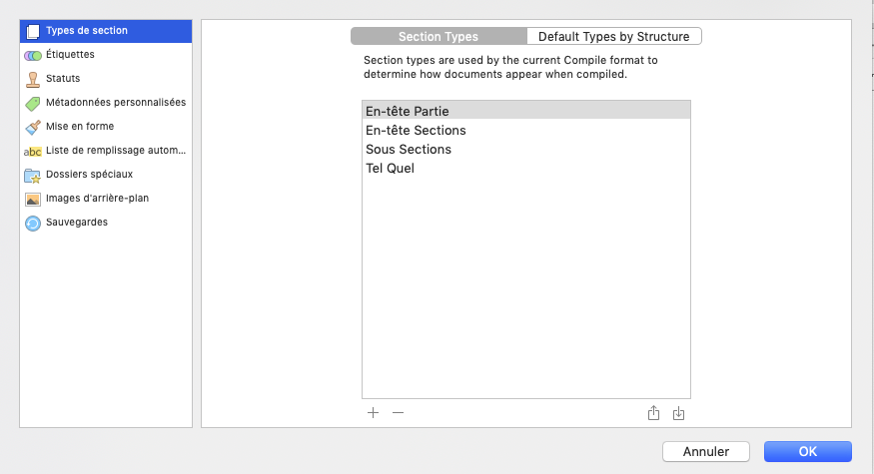874x474 pixels.
Task: Pick the Sous Sections list entry
Action: (x=525, y=149)
